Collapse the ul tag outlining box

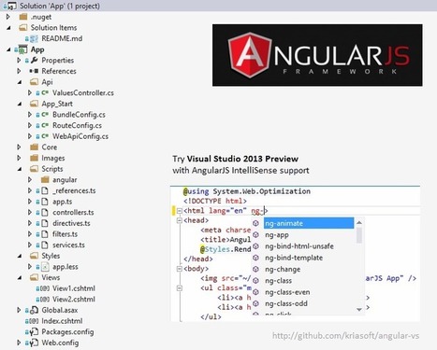click(180, 288)
